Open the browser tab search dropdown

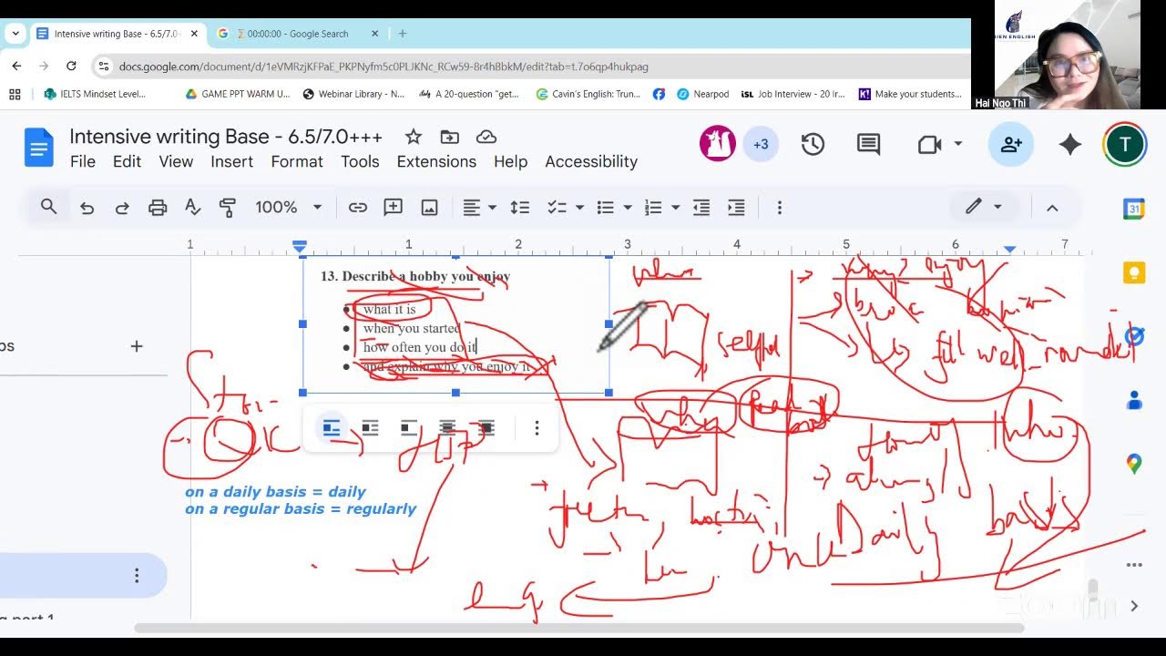coord(15,34)
